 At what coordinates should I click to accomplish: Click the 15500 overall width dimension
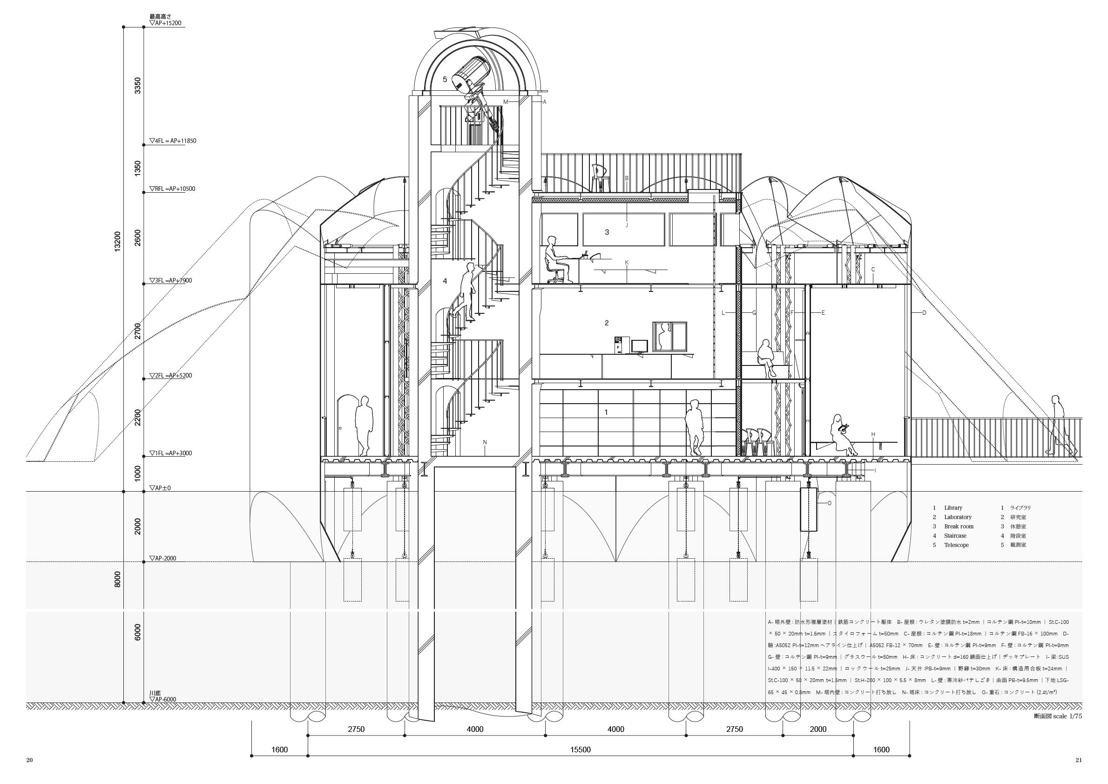[581, 750]
